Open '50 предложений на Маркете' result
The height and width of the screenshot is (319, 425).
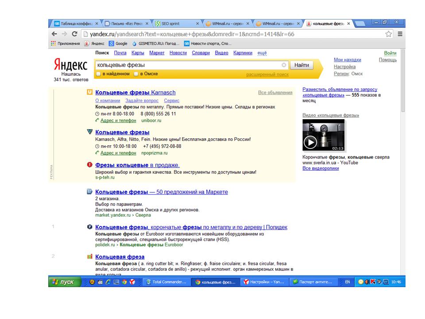click(161, 192)
